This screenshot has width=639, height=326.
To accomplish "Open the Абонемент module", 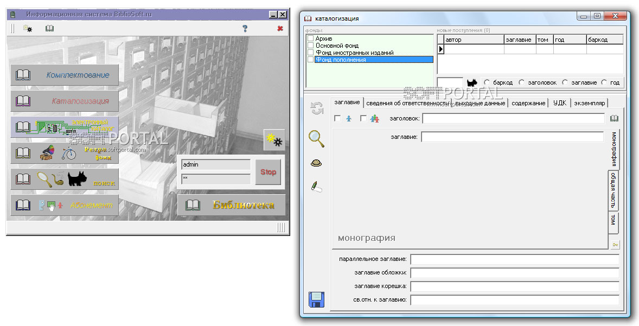I will [x=65, y=205].
